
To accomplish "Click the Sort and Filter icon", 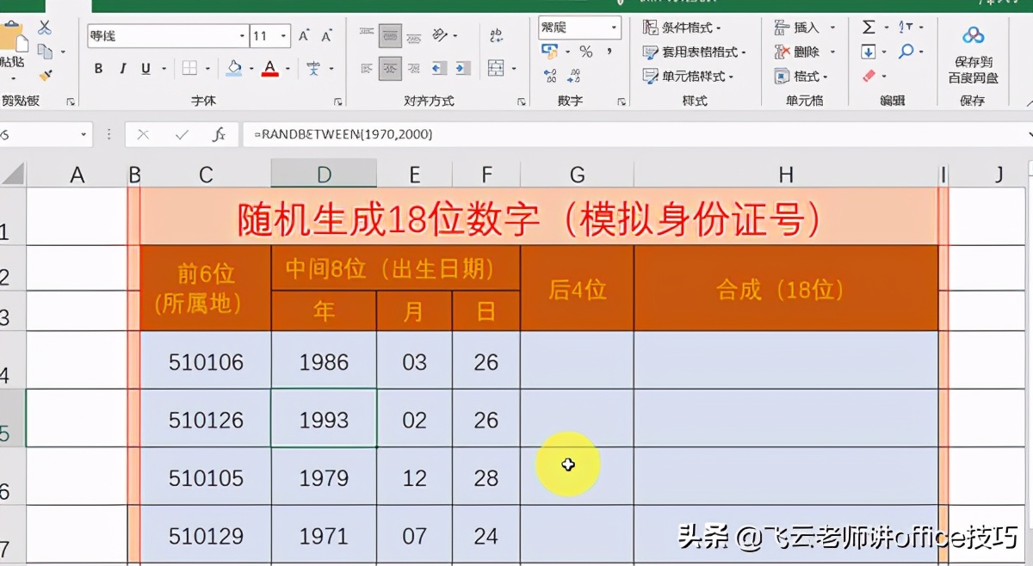I will [x=906, y=28].
